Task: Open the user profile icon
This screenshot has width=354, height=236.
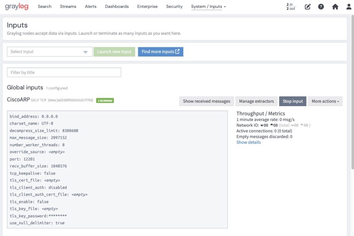Action: 349,7
